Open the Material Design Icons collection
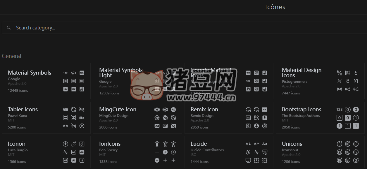The width and height of the screenshot is (367, 169). pyautogui.click(x=320, y=81)
